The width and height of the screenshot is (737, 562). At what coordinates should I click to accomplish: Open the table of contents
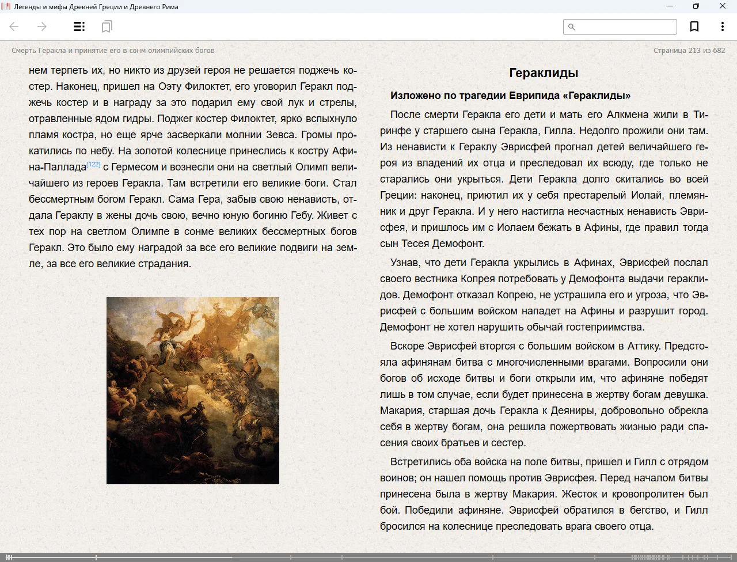[79, 26]
